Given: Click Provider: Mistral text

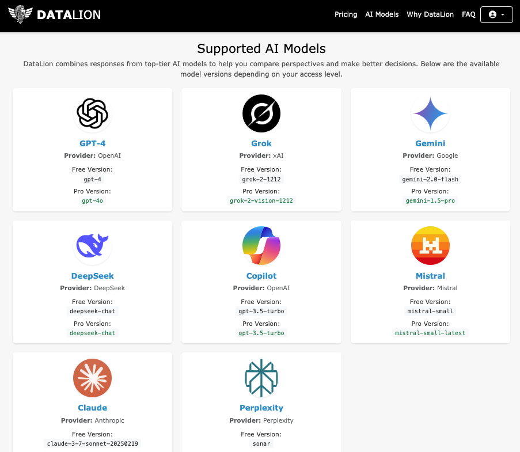Looking at the screenshot, I should click(430, 288).
